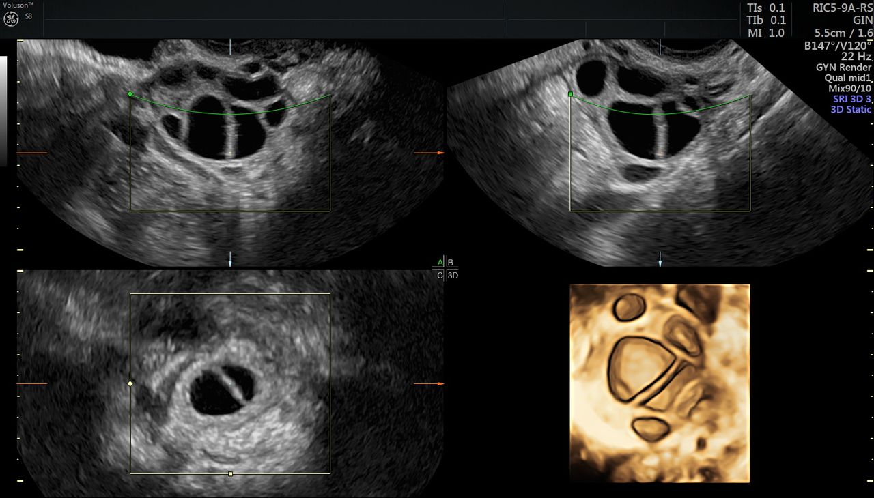The width and height of the screenshot is (874, 498).
Task: Click yellow diamond handle in panel C
Action: pos(130,384)
